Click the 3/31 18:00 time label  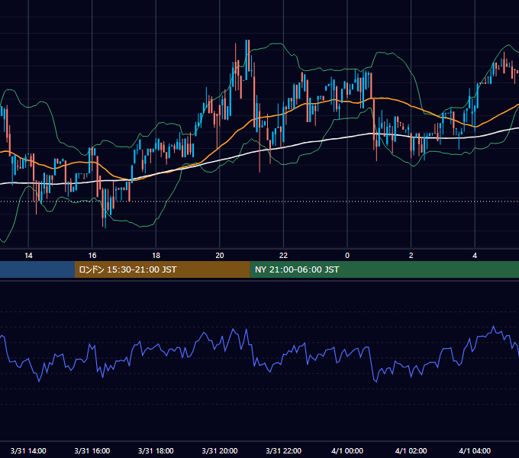point(156,450)
